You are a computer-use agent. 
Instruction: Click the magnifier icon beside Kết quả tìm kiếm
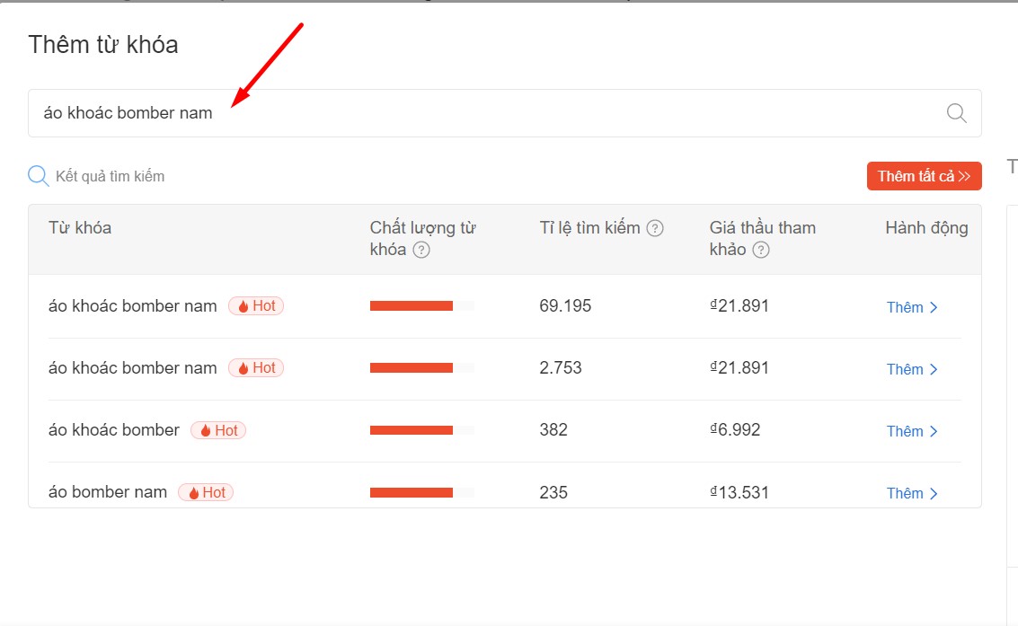[x=39, y=176]
